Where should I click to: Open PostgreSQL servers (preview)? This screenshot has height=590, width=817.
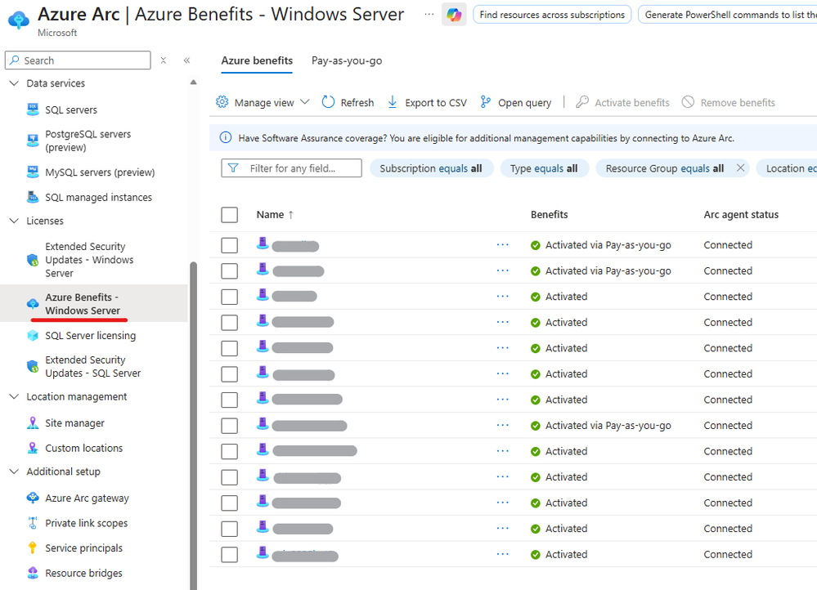(x=88, y=141)
